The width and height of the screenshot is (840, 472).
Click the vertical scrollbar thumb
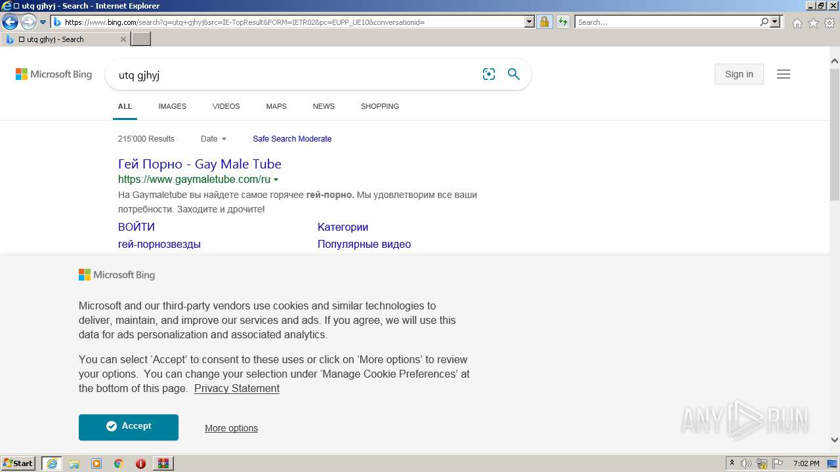[835, 134]
